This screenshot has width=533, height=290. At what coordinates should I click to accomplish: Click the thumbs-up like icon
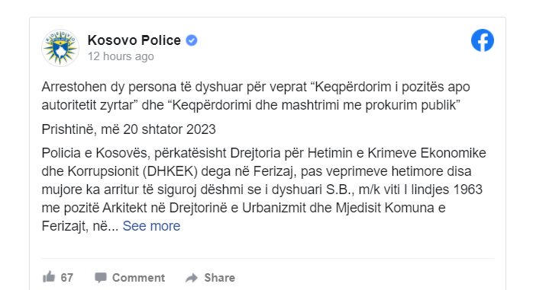tap(49, 277)
